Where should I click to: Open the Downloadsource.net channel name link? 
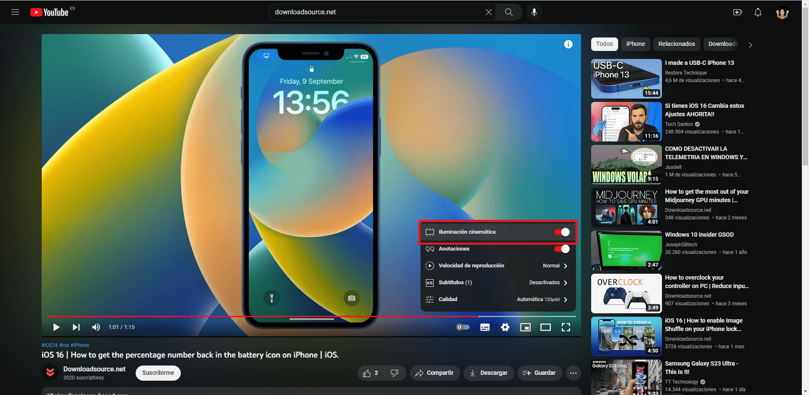coord(94,369)
